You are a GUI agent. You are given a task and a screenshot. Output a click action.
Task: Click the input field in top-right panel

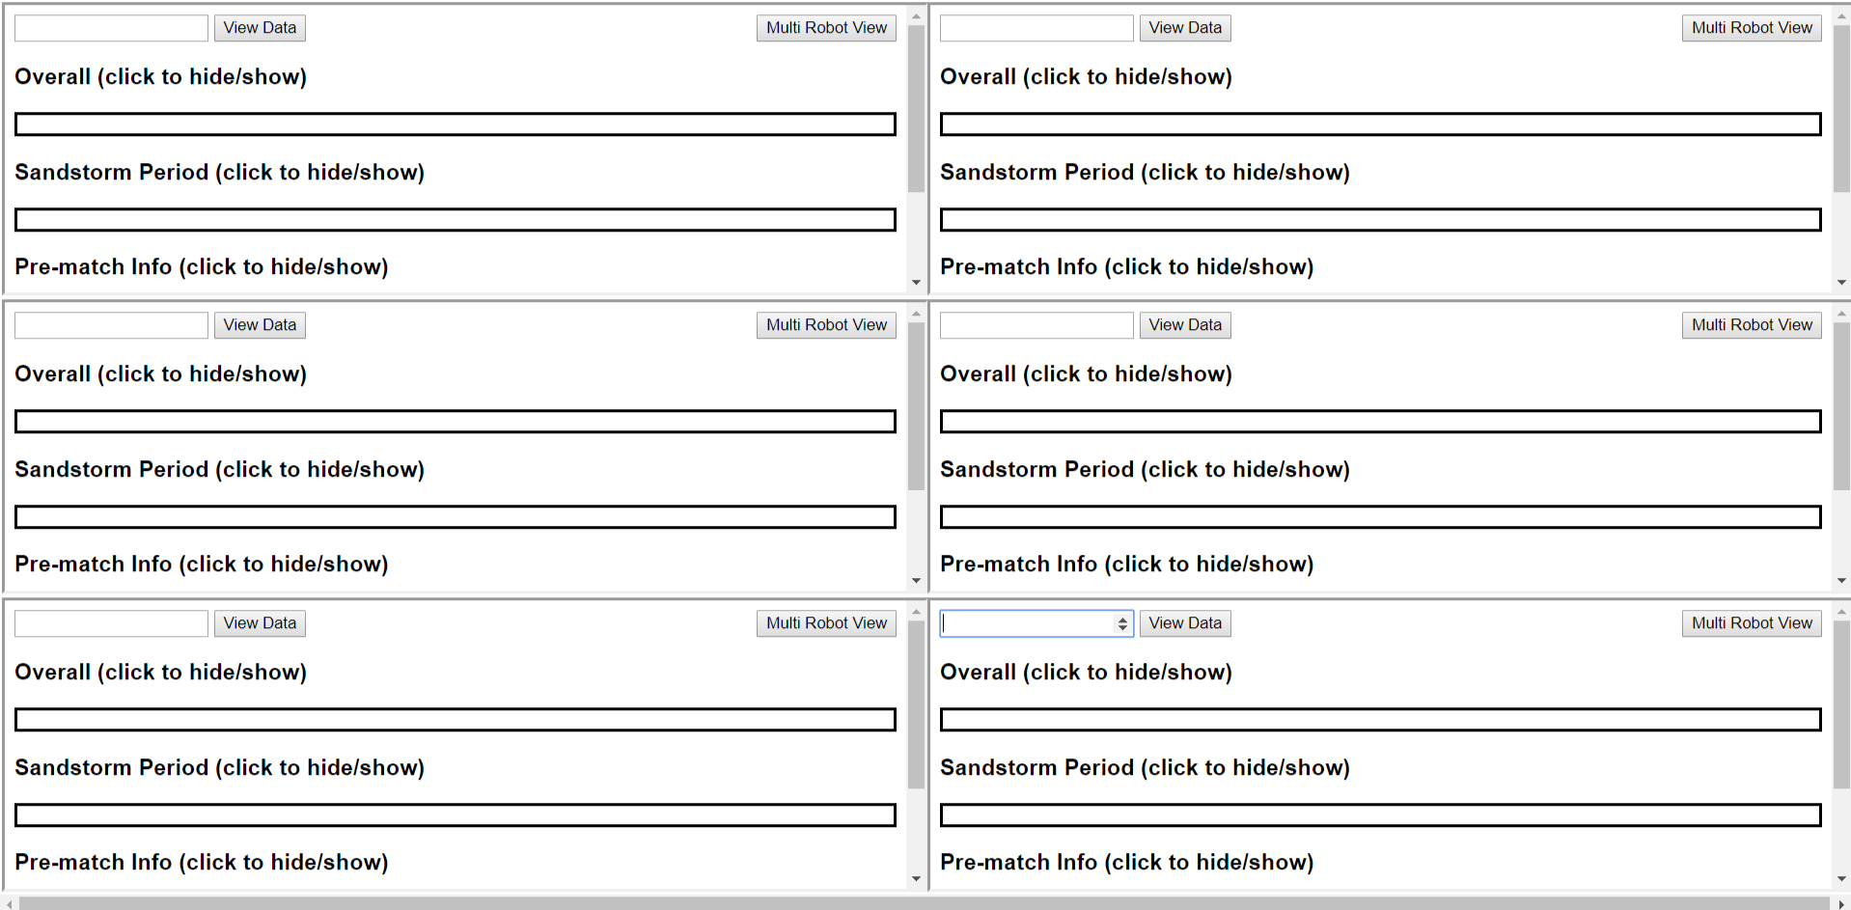(x=1036, y=28)
